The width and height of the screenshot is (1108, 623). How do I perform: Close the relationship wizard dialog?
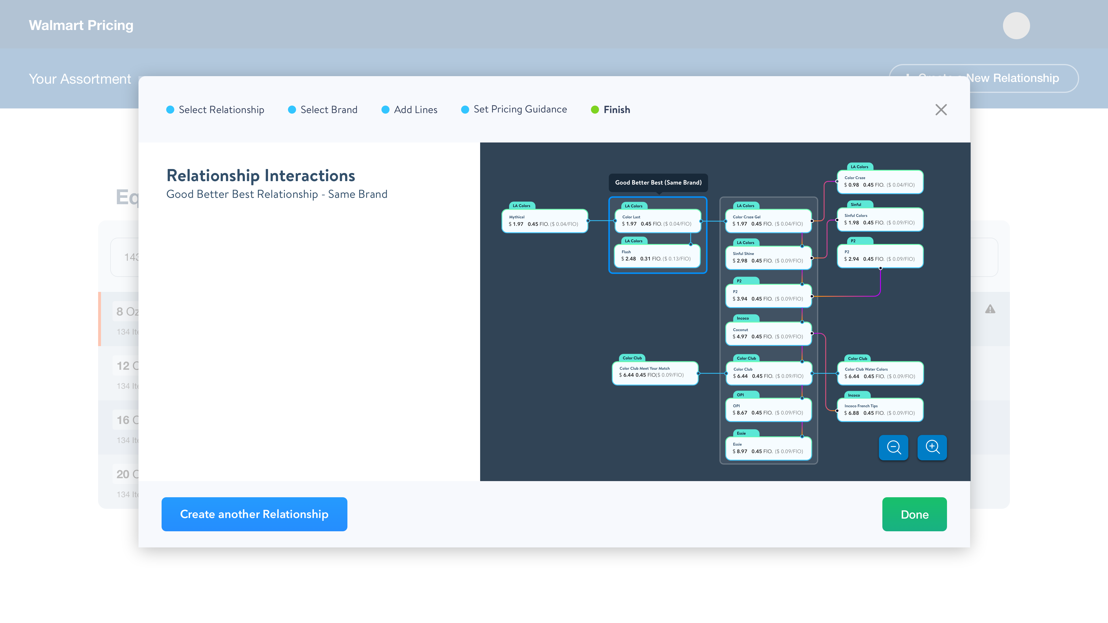point(941,110)
